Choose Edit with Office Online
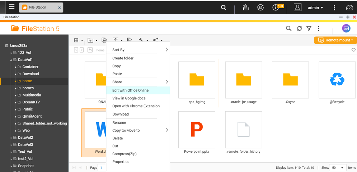This screenshot has height=172, width=357. [130, 90]
